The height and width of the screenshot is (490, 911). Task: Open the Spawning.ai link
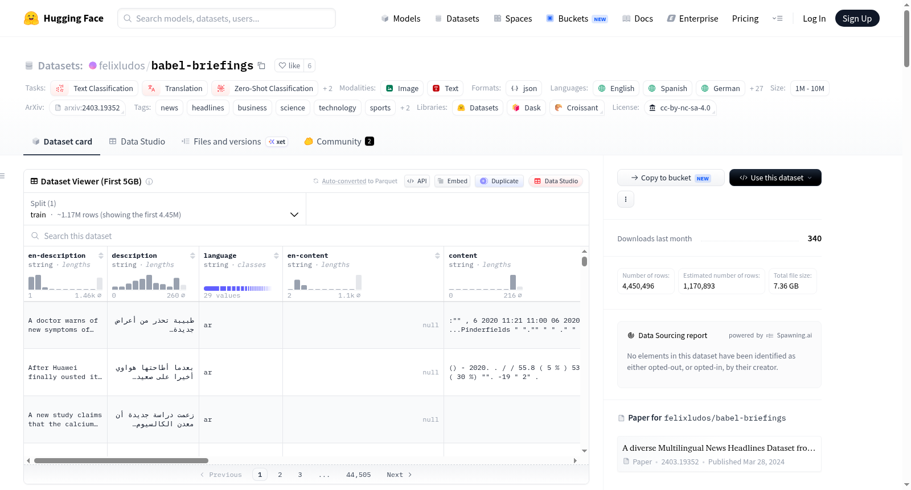pos(794,335)
